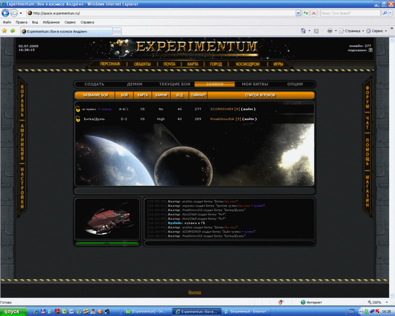Open the ЧАТ right sidebar item
395x316 pixels.
click(x=367, y=122)
